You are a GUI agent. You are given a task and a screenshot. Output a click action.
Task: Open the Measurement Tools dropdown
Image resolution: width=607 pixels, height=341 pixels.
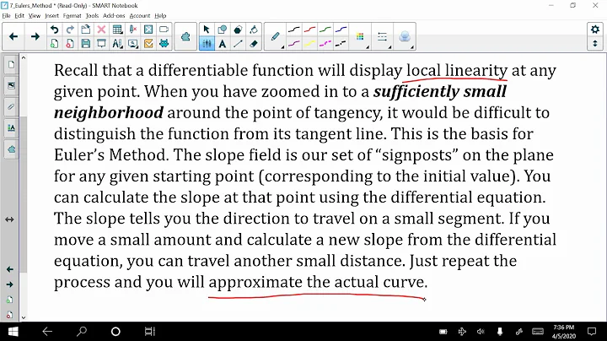(x=117, y=43)
